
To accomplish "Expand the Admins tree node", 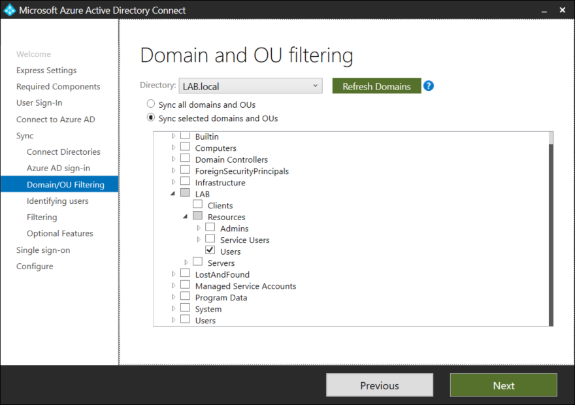I will pyautogui.click(x=199, y=228).
